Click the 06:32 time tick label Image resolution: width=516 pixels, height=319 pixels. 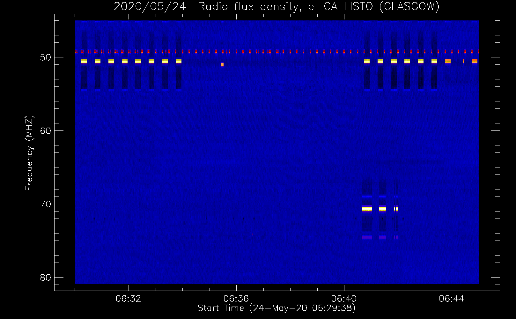(129, 299)
